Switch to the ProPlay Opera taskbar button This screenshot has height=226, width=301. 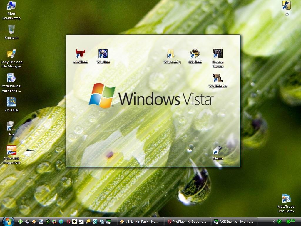[187, 222]
